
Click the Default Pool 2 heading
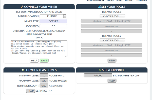pyautogui.click(x=111, y=36)
